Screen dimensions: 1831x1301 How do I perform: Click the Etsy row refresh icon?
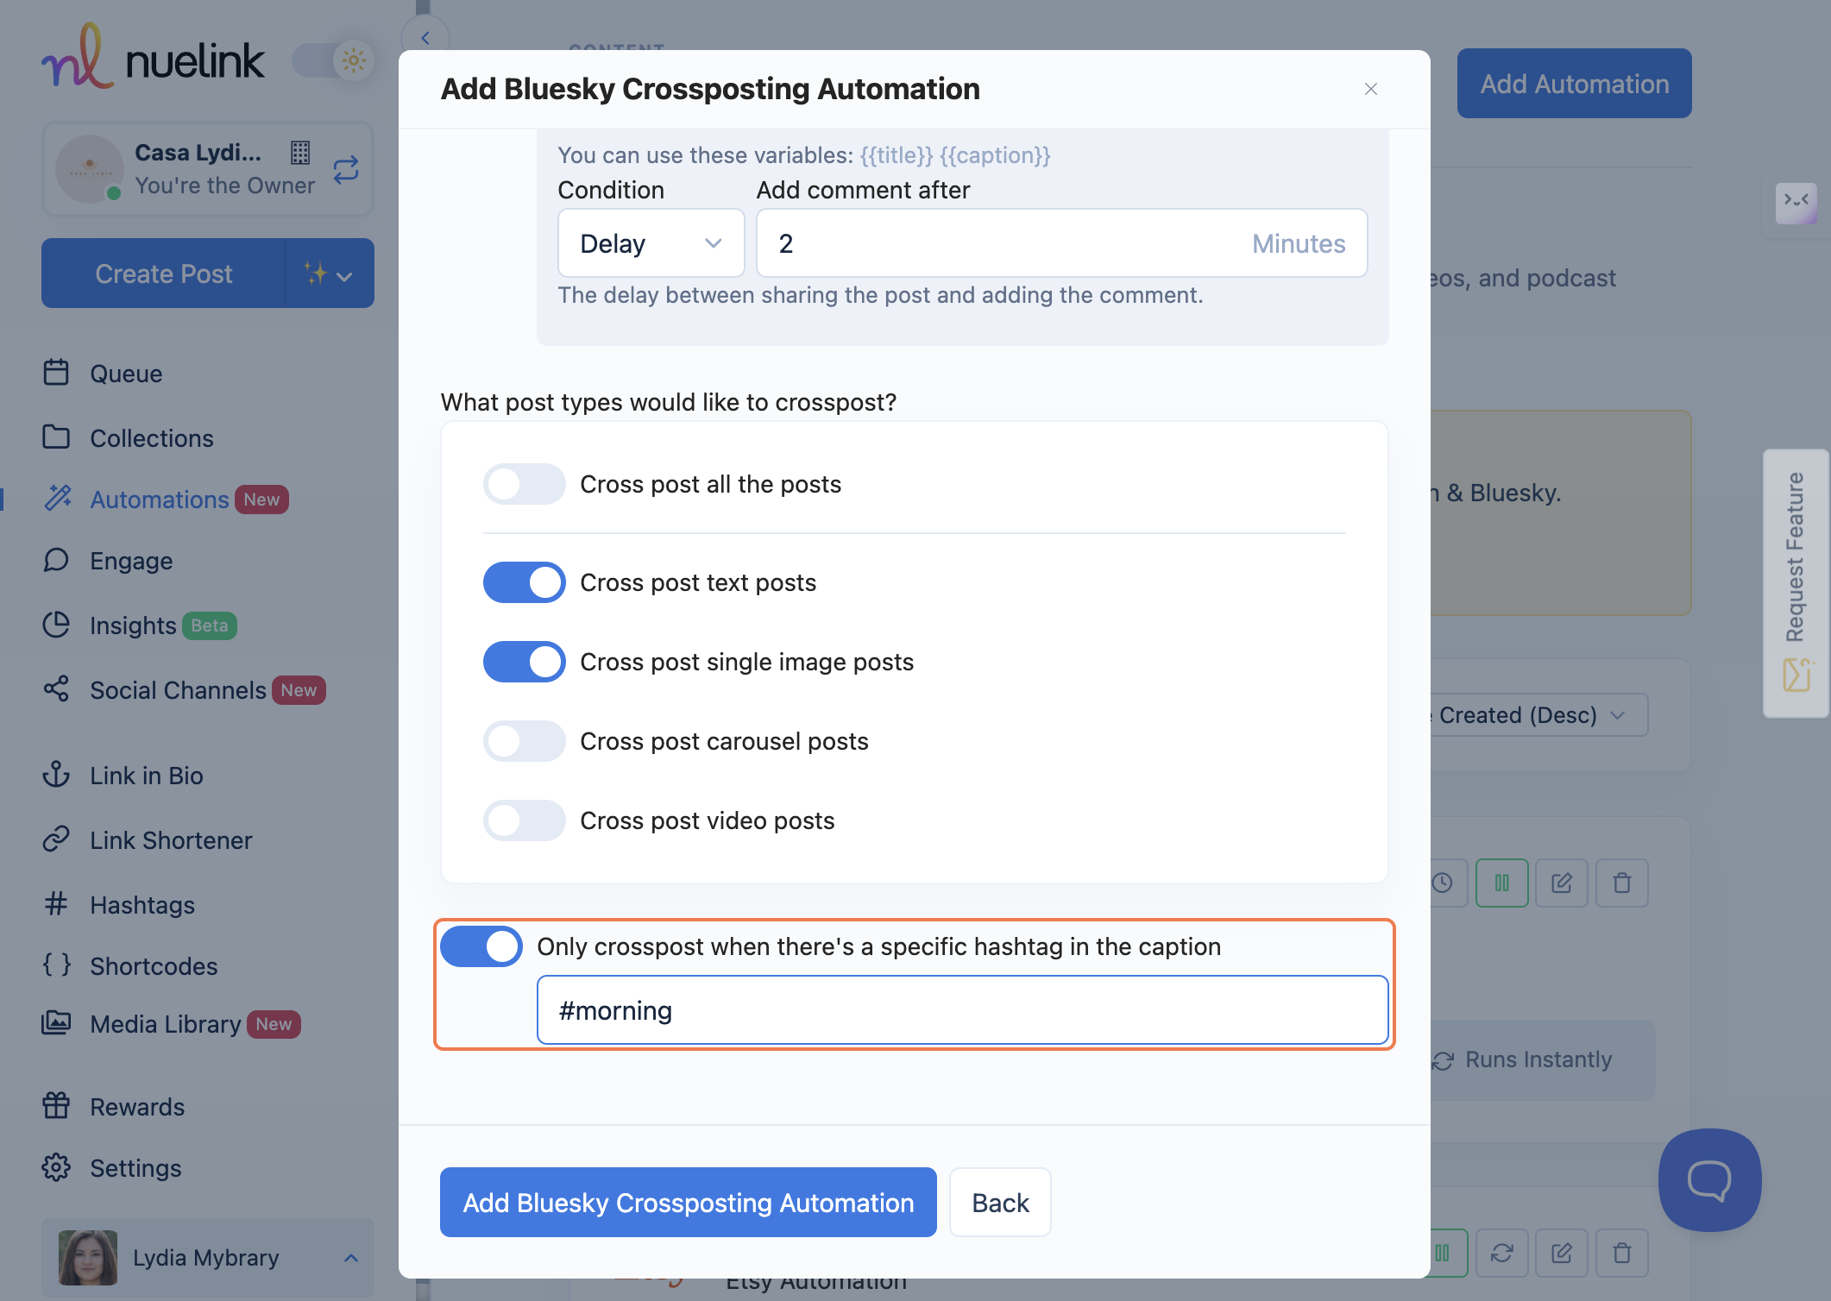pyautogui.click(x=1502, y=1253)
